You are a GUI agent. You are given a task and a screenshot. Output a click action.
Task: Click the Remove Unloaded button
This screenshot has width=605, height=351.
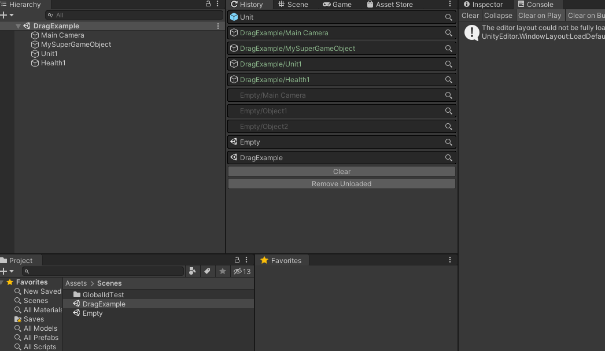click(x=341, y=184)
